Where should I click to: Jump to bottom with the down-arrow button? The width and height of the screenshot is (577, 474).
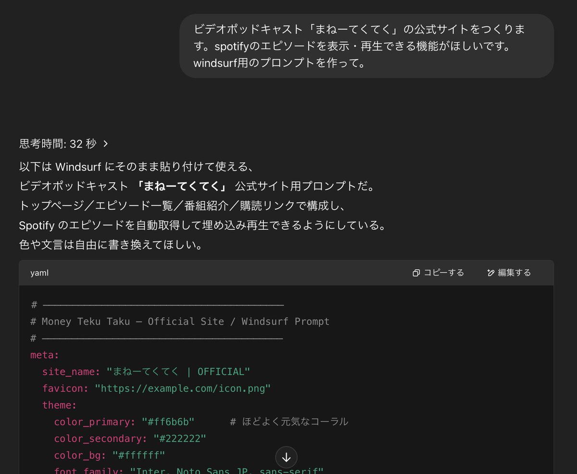click(x=287, y=457)
